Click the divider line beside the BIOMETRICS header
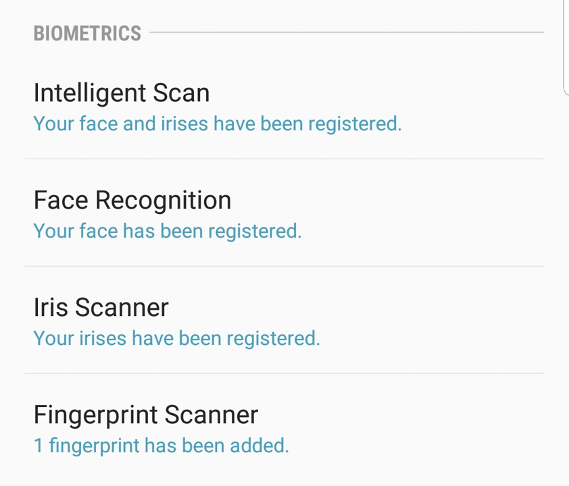569x486 pixels. pyautogui.click(x=347, y=32)
